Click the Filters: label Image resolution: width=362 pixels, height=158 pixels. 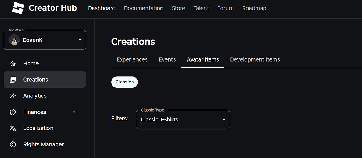pos(119,119)
